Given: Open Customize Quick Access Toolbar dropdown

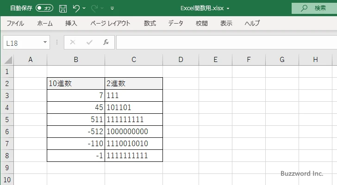Looking at the screenshot, I should coord(112,8).
